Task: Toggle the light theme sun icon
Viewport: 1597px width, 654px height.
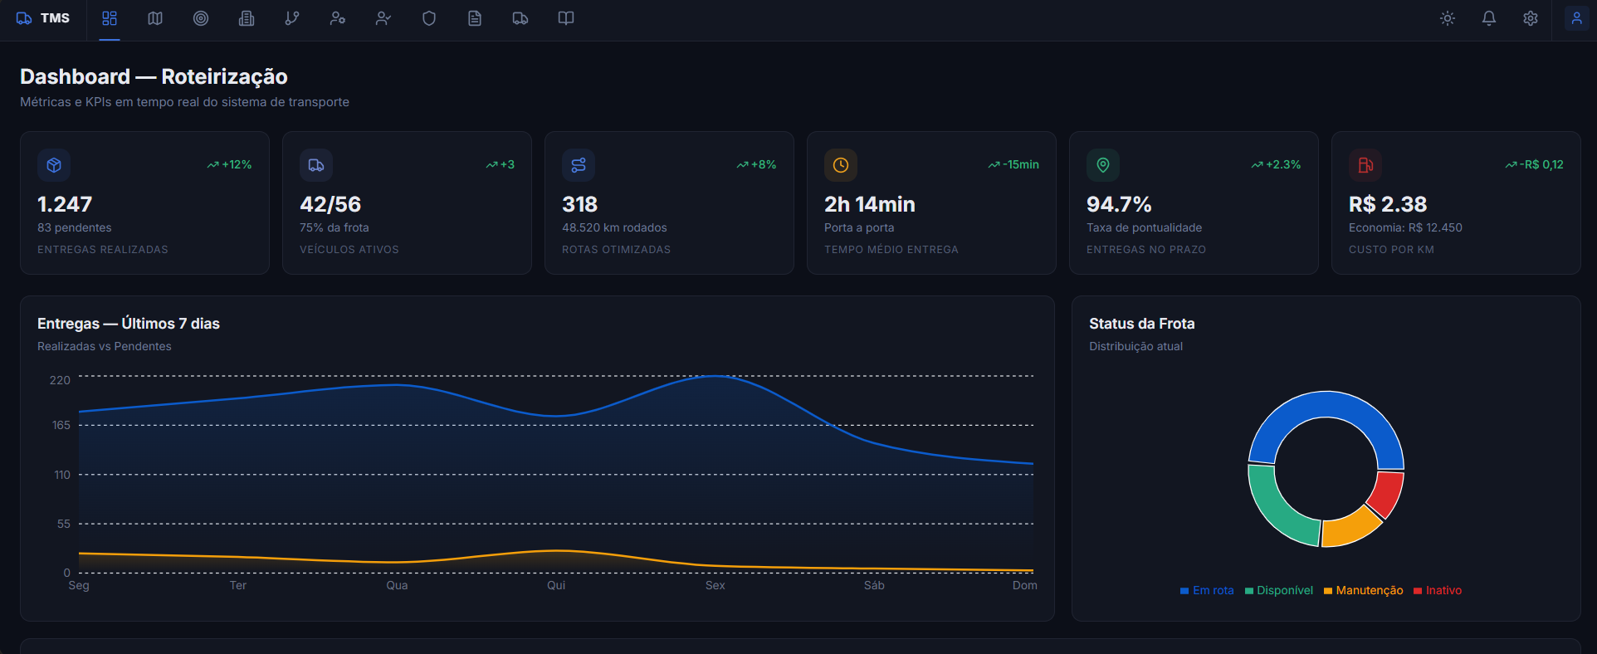Action: pyautogui.click(x=1448, y=18)
